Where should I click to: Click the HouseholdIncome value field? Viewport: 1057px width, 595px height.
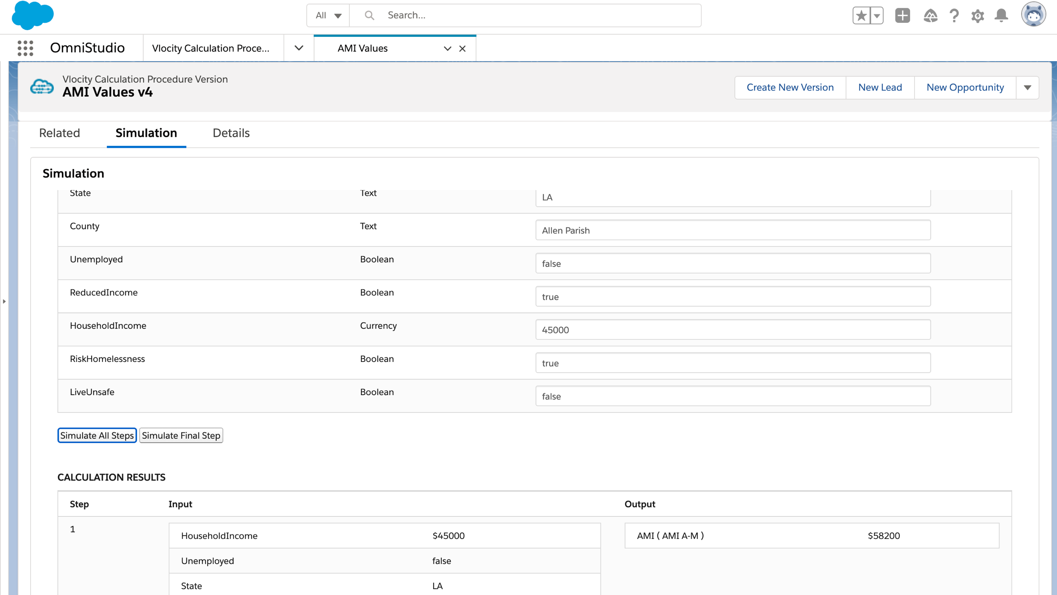[733, 330]
